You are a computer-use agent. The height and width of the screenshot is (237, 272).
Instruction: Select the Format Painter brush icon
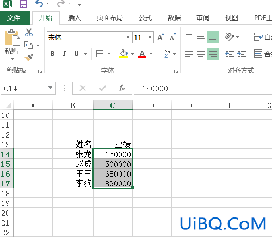pyautogui.click(x=29, y=58)
